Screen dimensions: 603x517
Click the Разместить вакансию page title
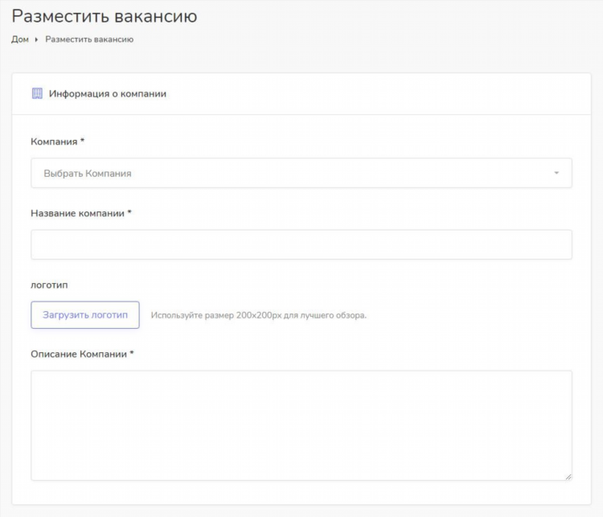(x=105, y=16)
